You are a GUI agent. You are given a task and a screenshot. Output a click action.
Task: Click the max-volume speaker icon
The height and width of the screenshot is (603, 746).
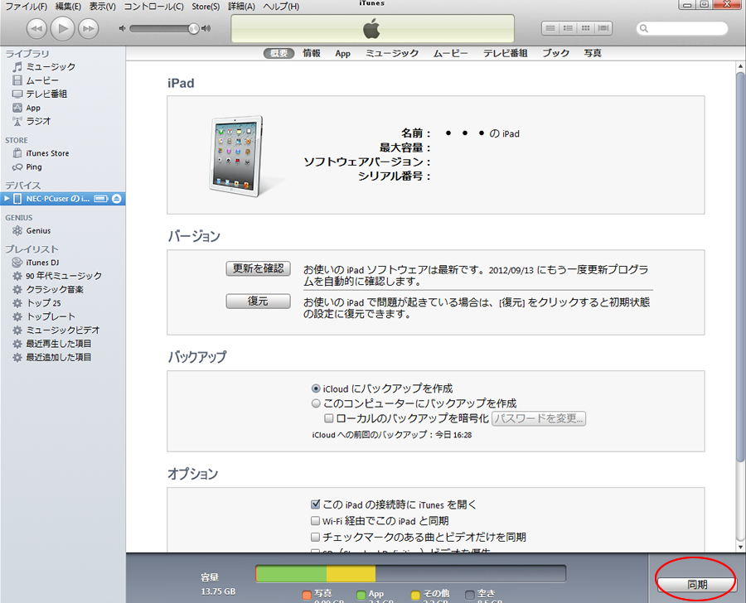[206, 28]
